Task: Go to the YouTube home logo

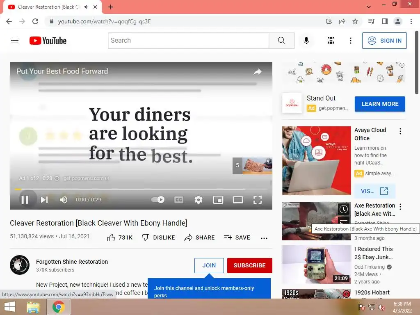Action: [48, 41]
